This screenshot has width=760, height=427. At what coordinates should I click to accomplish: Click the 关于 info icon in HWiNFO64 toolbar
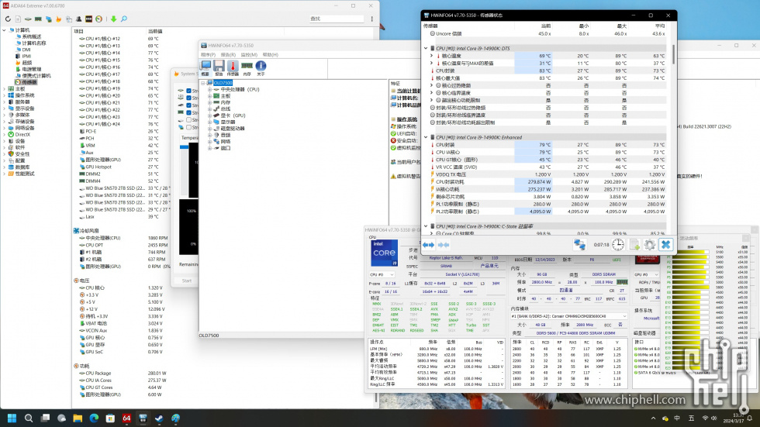point(261,67)
